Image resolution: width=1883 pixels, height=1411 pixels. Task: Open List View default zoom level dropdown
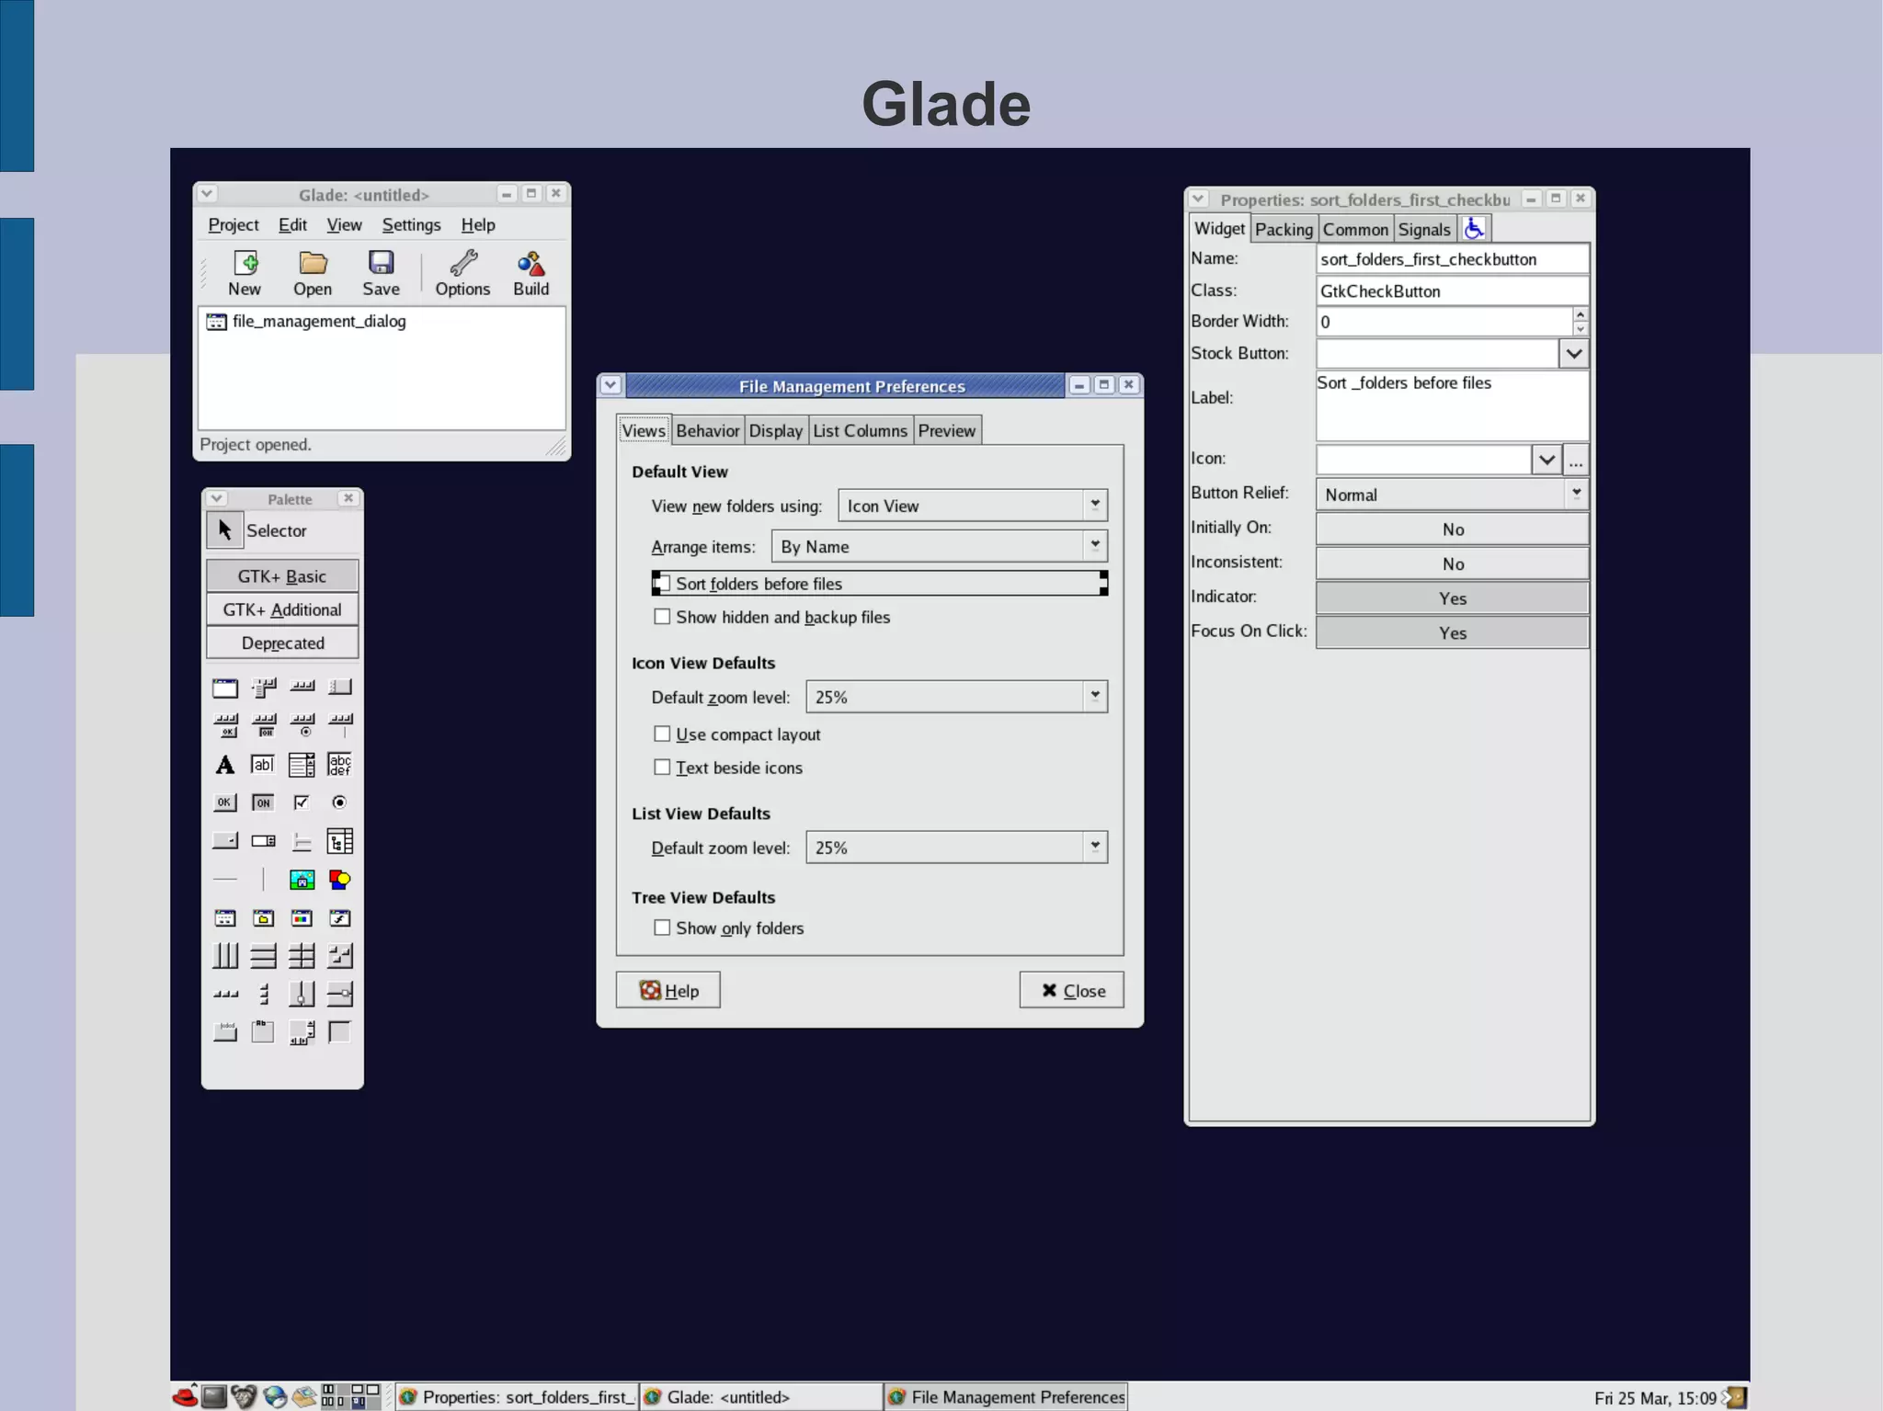956,848
